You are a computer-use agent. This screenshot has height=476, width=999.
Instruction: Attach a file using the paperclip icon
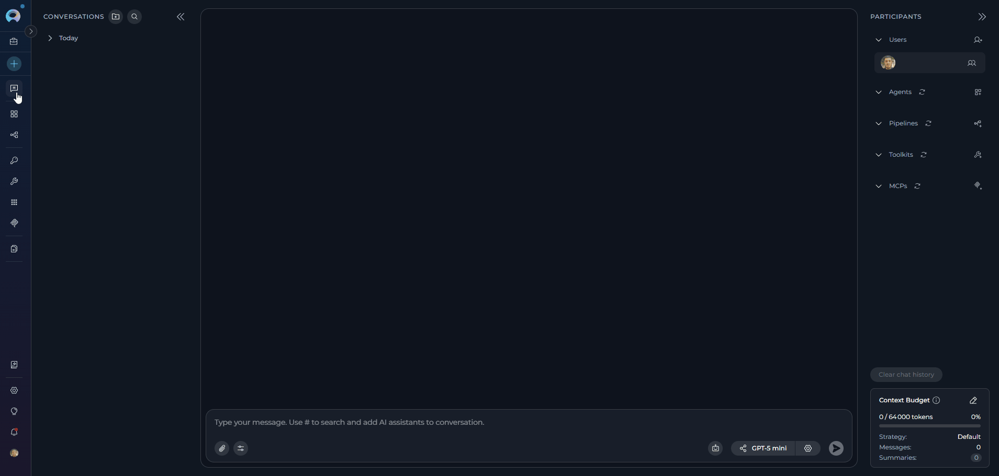(x=222, y=448)
